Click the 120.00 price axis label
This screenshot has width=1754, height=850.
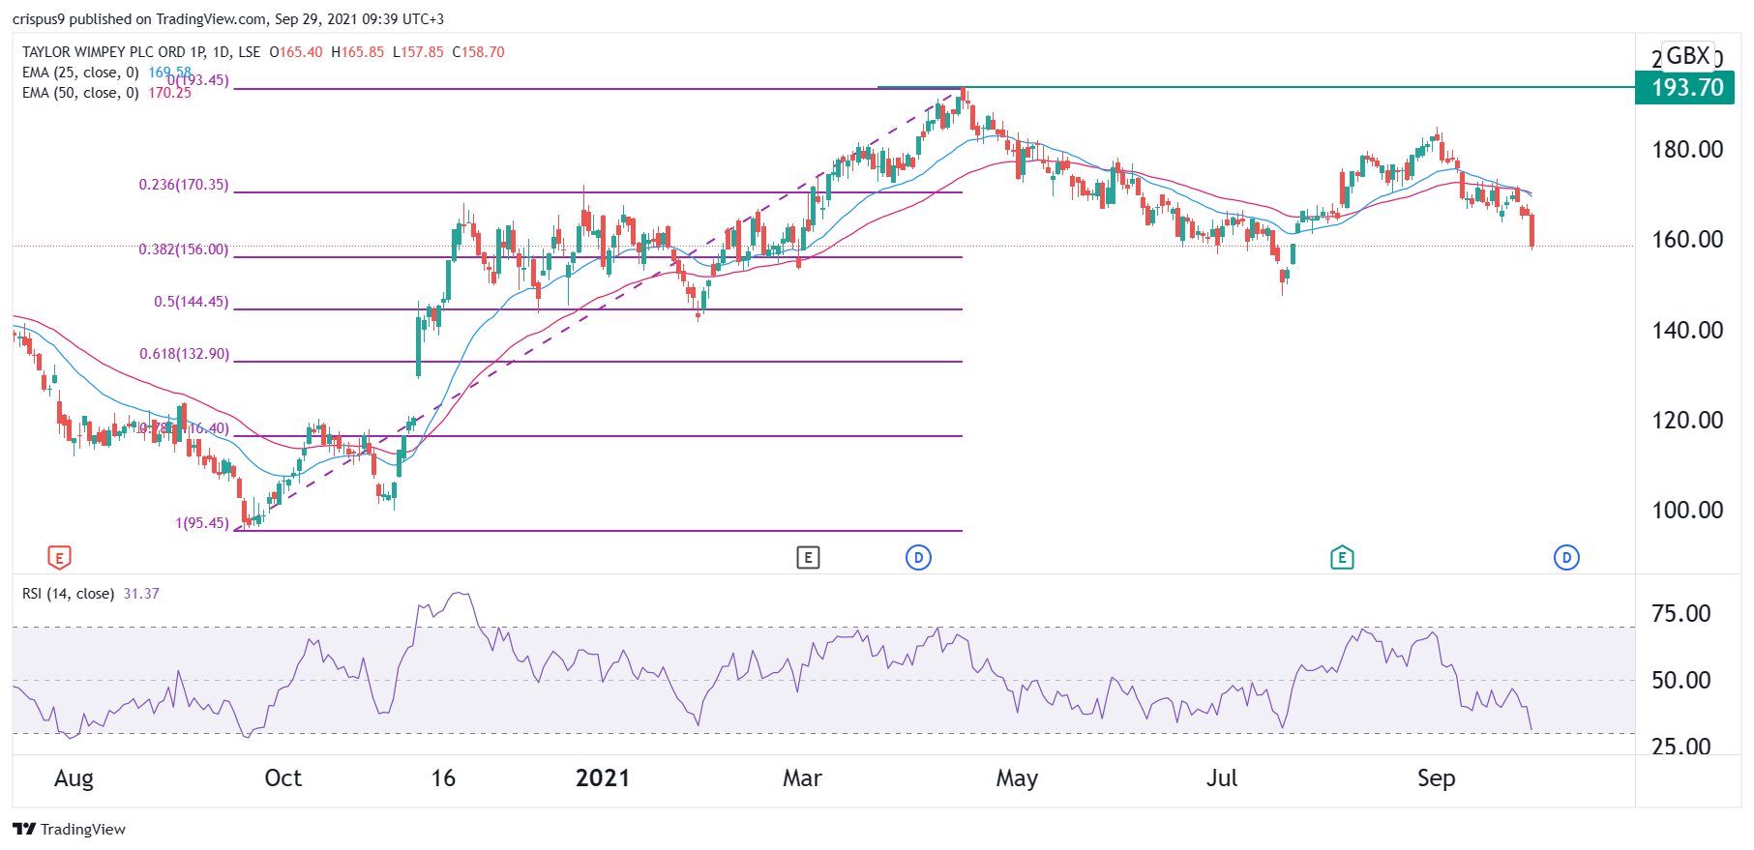click(1687, 421)
